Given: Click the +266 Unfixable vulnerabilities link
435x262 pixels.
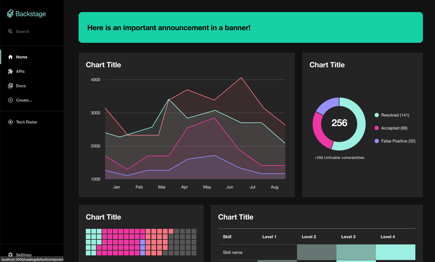Looking at the screenshot, I should coord(339,157).
